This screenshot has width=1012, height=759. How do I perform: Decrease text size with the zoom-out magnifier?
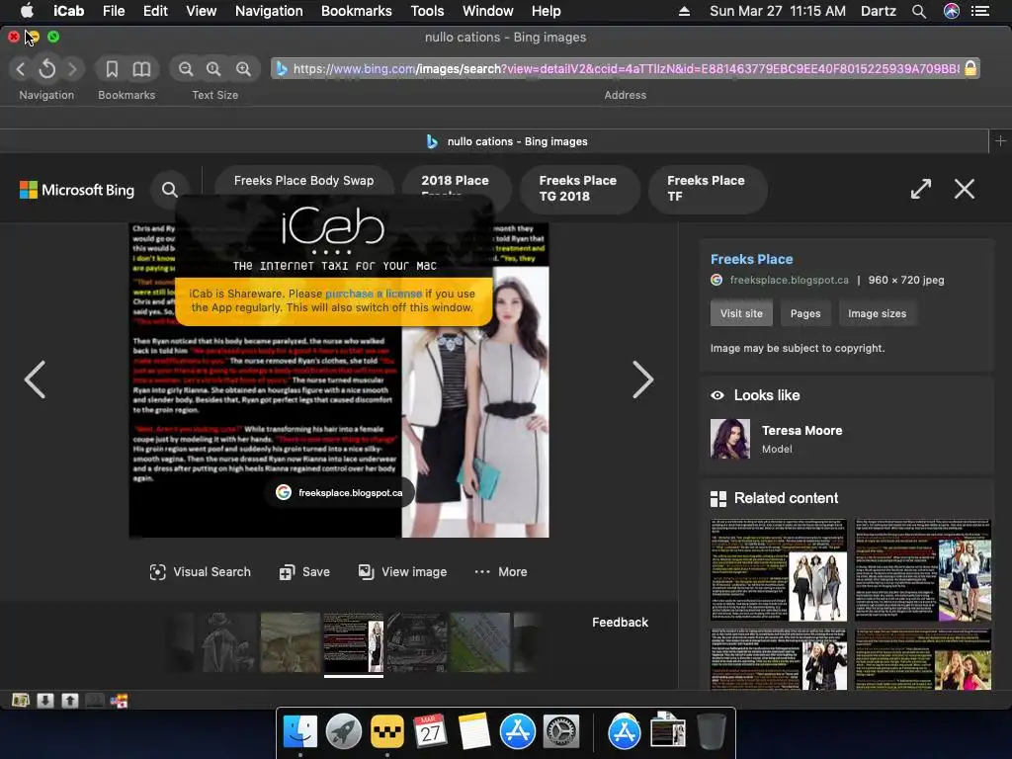(x=186, y=69)
